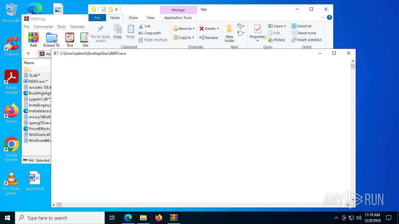Click Select all in ribbon
Screen dimensions: 399x224
point(301,26)
